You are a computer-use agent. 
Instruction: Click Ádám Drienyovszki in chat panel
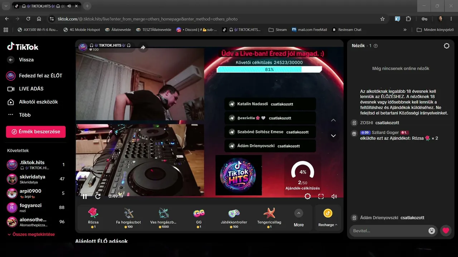379,218
